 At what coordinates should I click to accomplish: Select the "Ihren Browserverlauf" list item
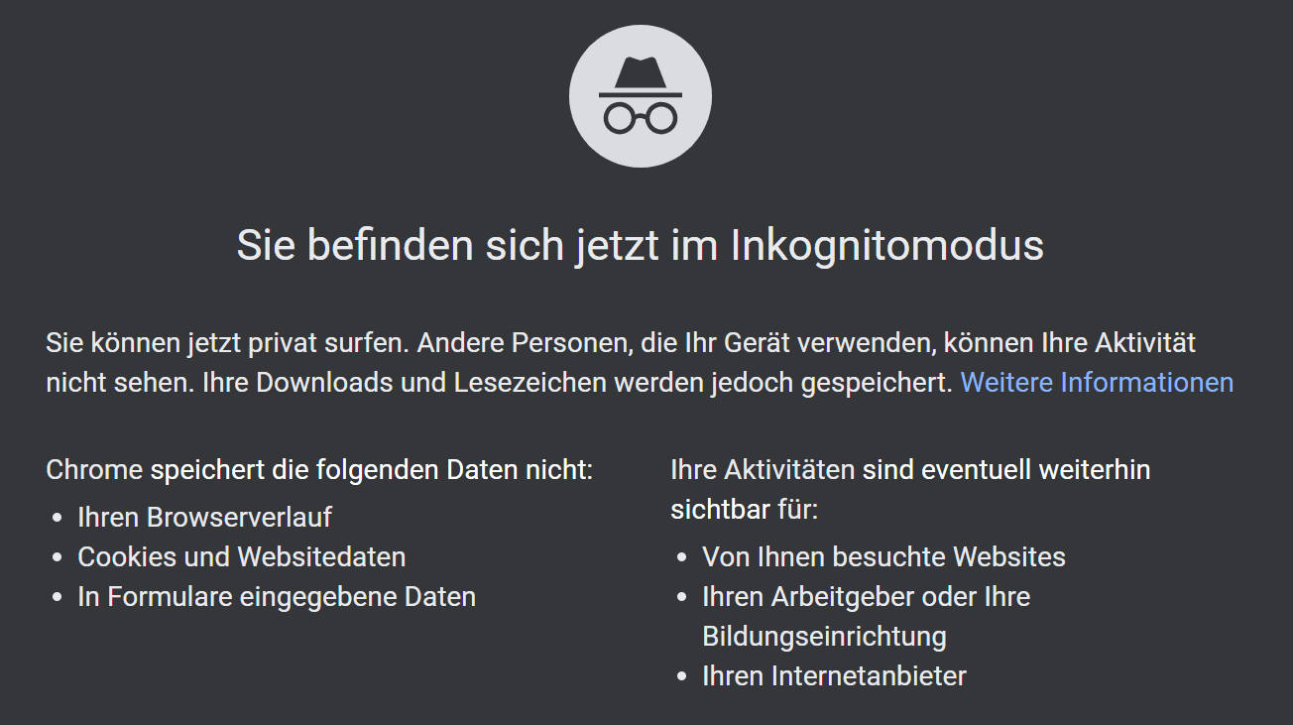click(204, 517)
